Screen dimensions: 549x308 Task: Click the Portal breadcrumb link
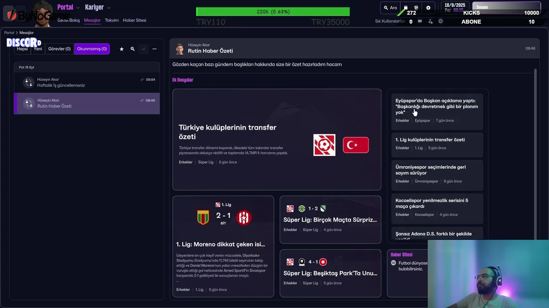[9, 33]
